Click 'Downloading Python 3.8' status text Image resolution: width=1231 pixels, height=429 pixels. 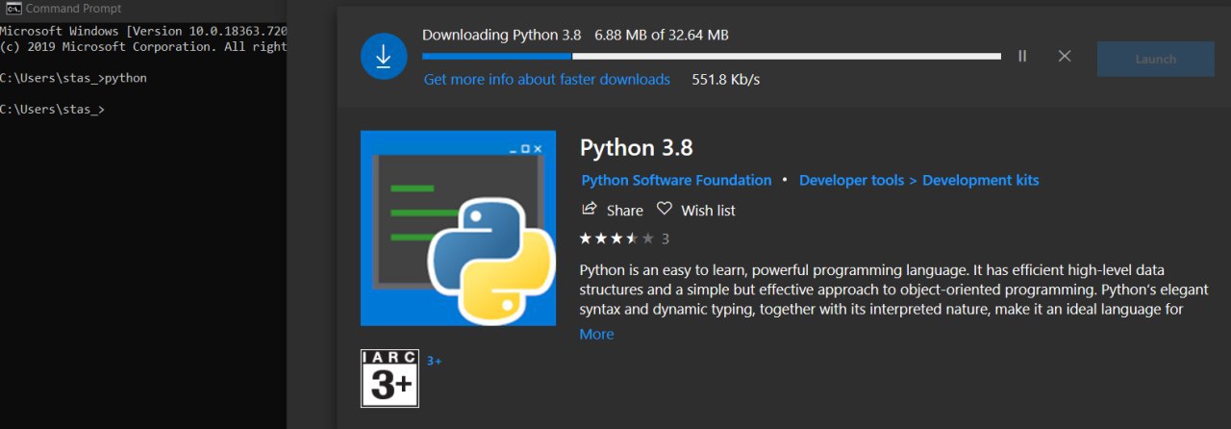502,35
